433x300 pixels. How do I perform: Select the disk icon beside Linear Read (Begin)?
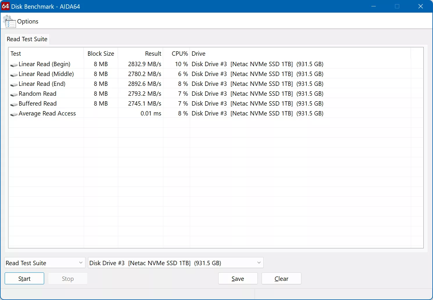pyautogui.click(x=14, y=65)
